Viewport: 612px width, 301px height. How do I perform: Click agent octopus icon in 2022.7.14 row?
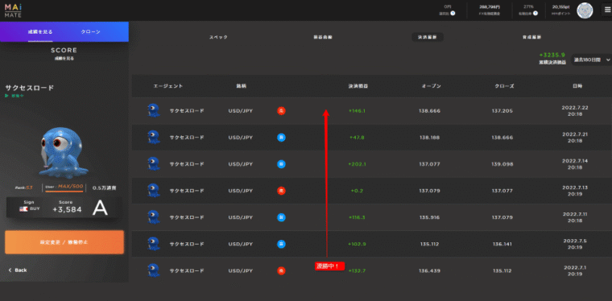[154, 163]
